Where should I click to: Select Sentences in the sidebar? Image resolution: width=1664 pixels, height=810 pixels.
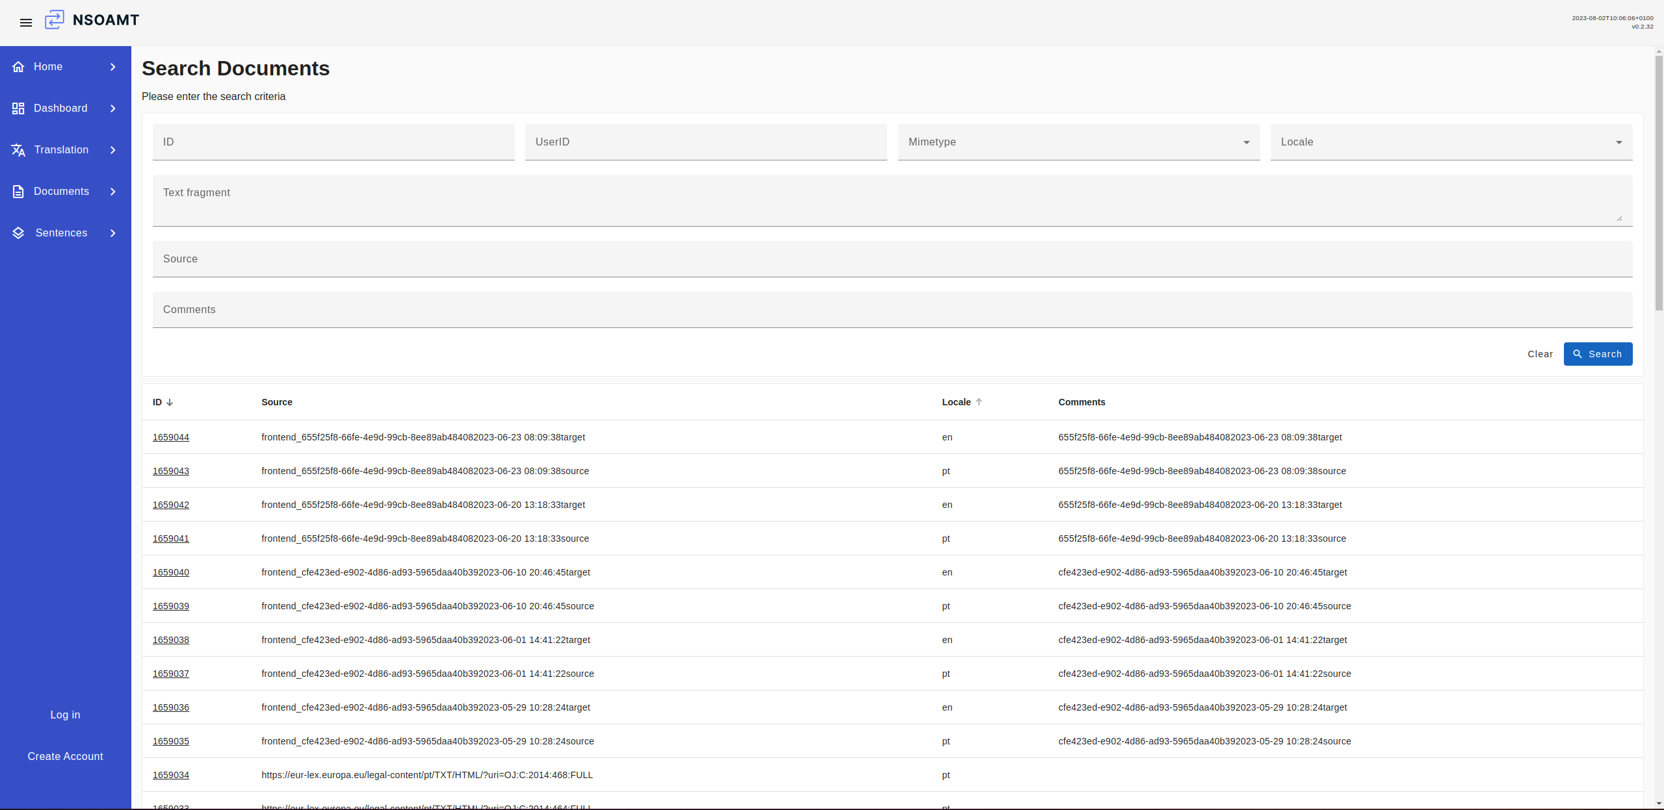click(x=66, y=233)
